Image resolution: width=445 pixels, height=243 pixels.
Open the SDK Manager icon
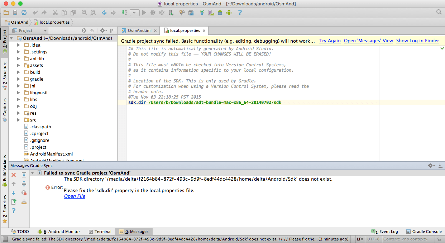220,13
